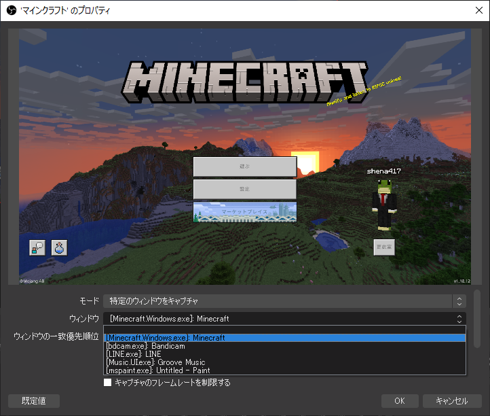Select Minecraft.Windows.exe from the window list
490x416 pixels.
click(285, 338)
